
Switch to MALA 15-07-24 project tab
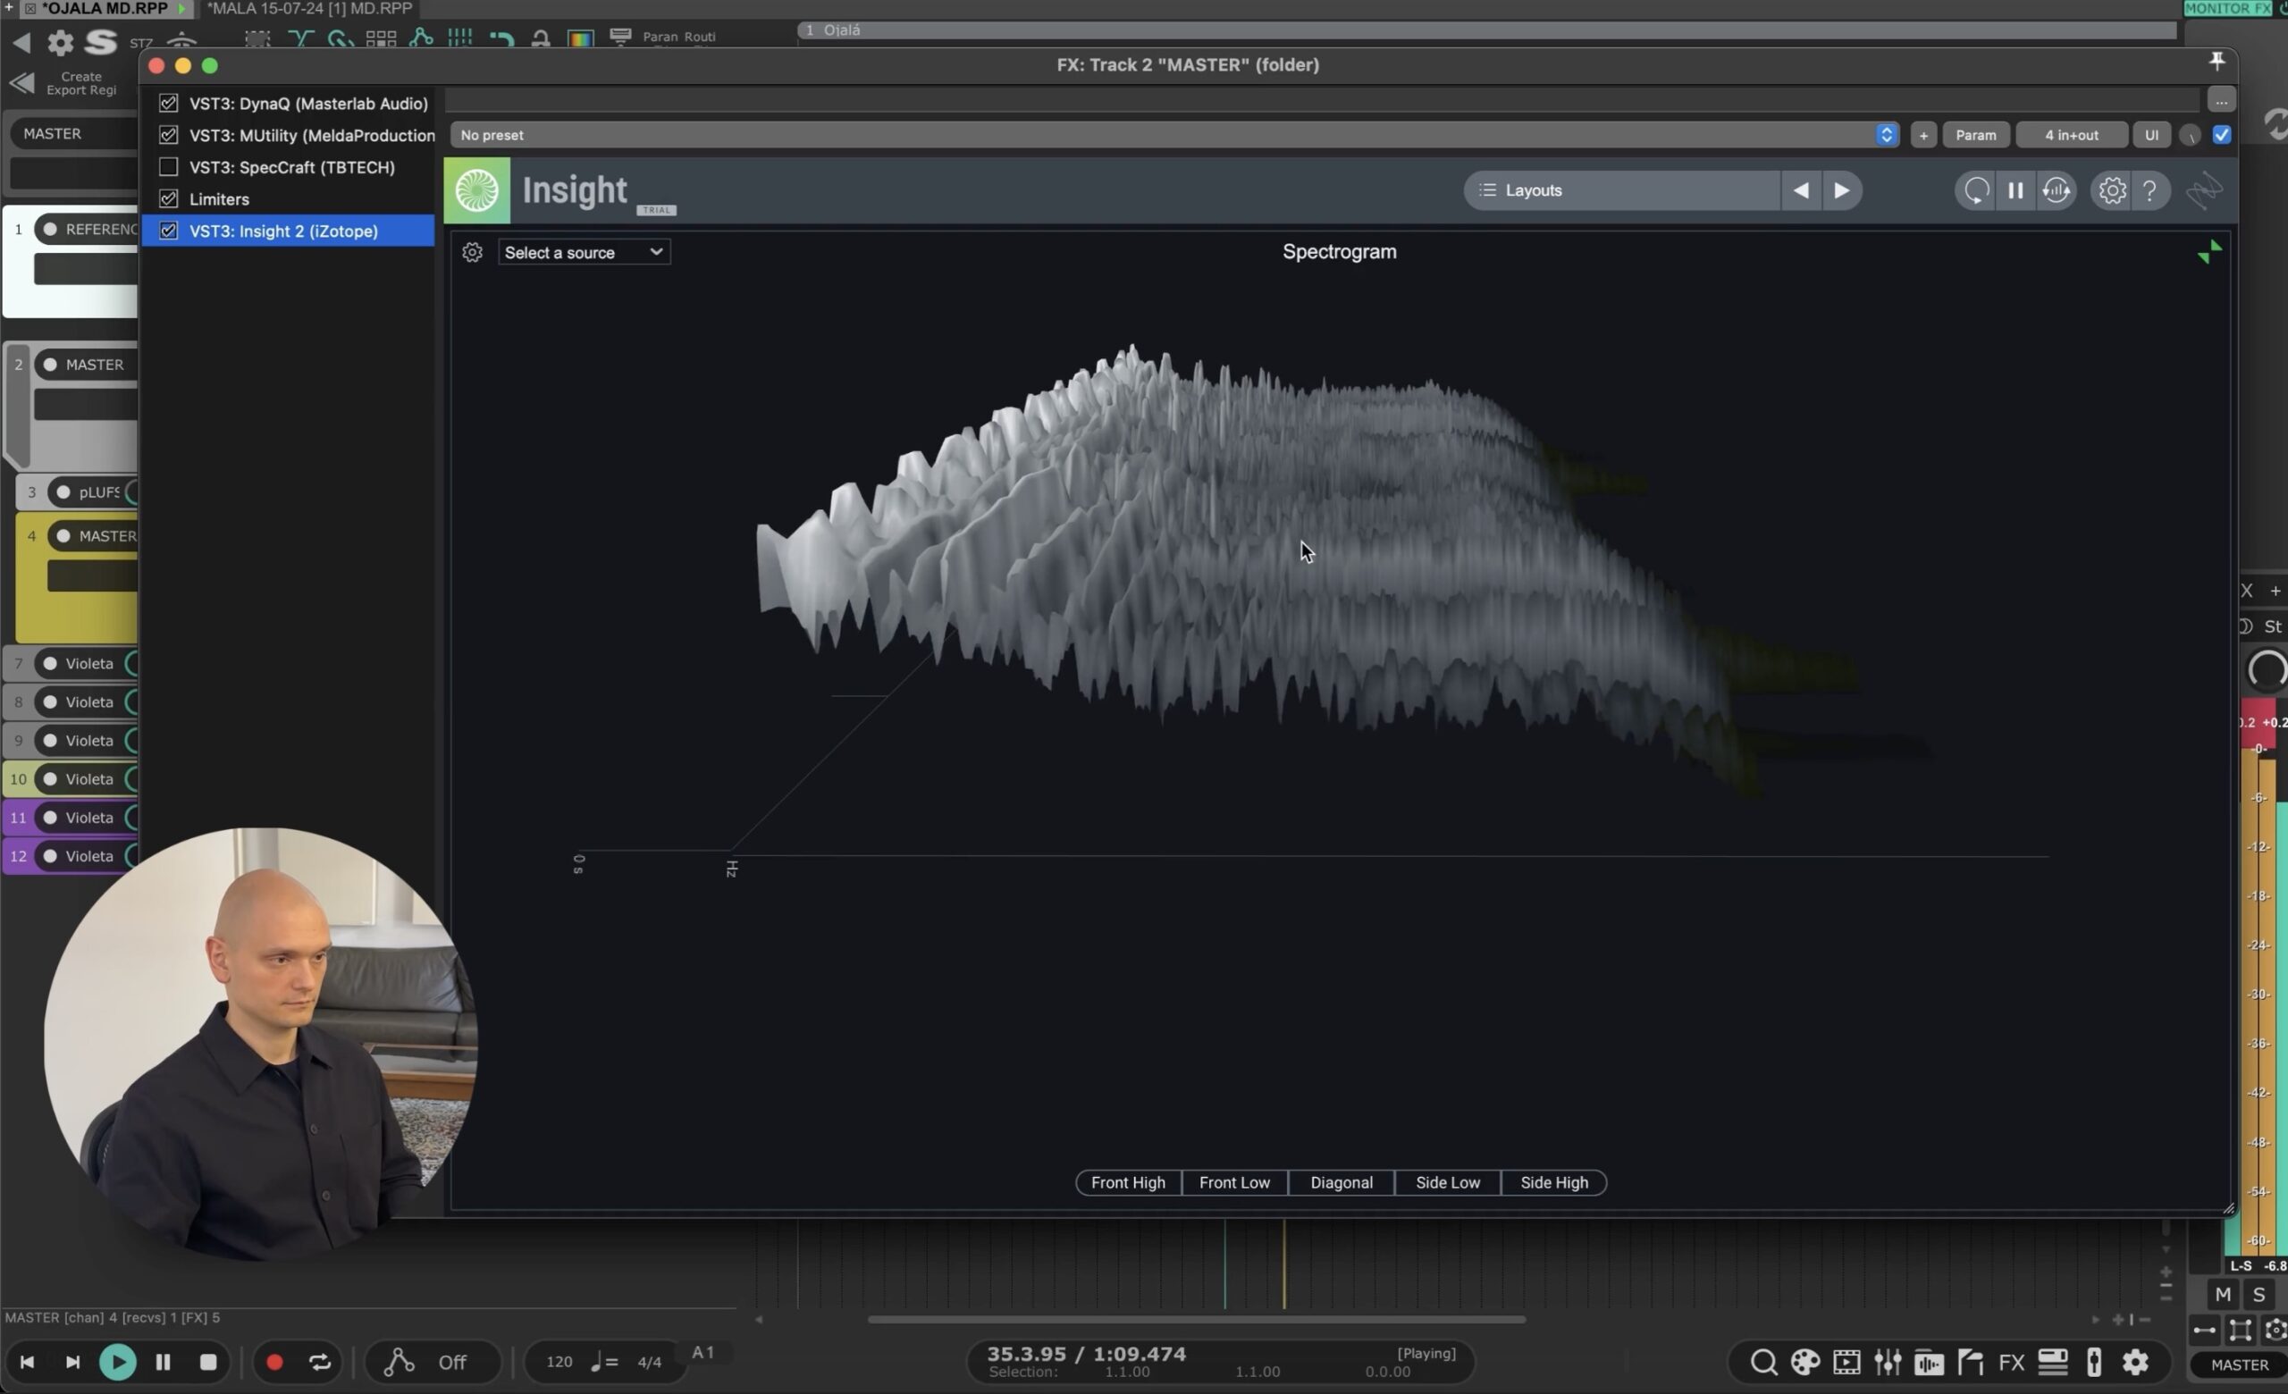(x=309, y=8)
